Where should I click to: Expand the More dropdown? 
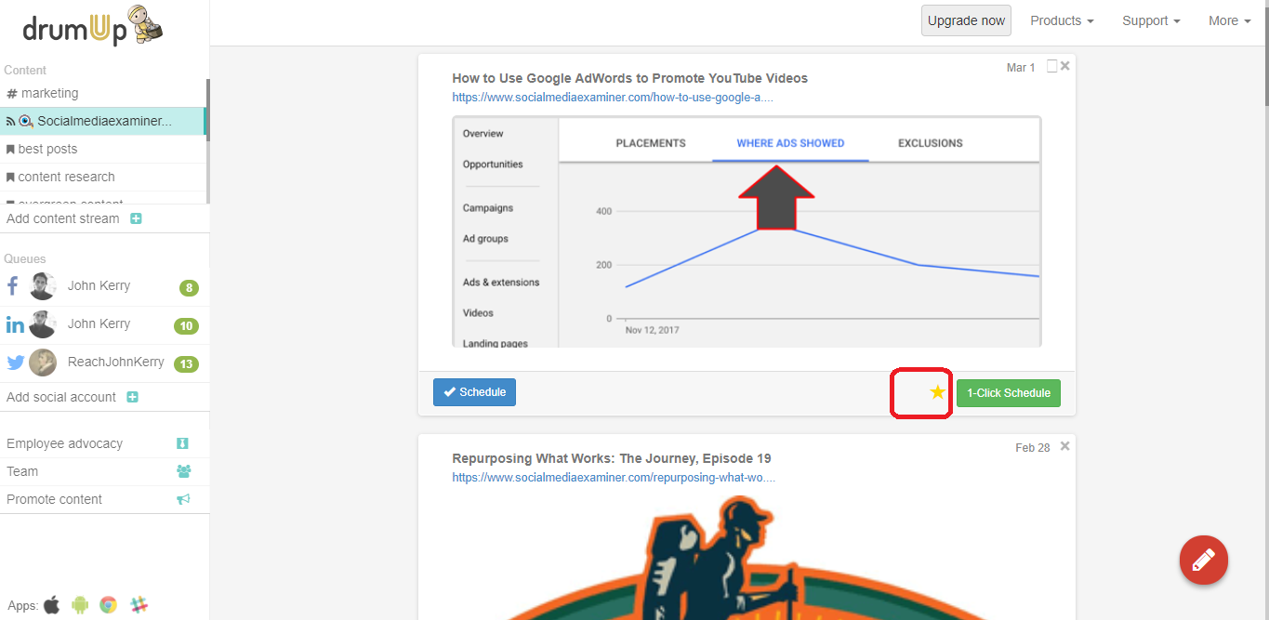coord(1229,20)
